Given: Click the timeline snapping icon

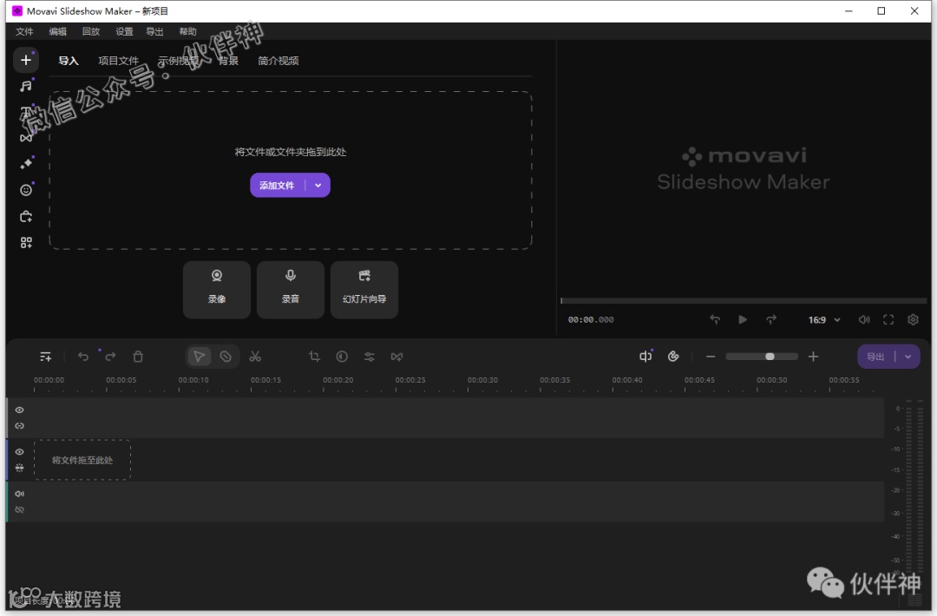Looking at the screenshot, I should 673,357.
